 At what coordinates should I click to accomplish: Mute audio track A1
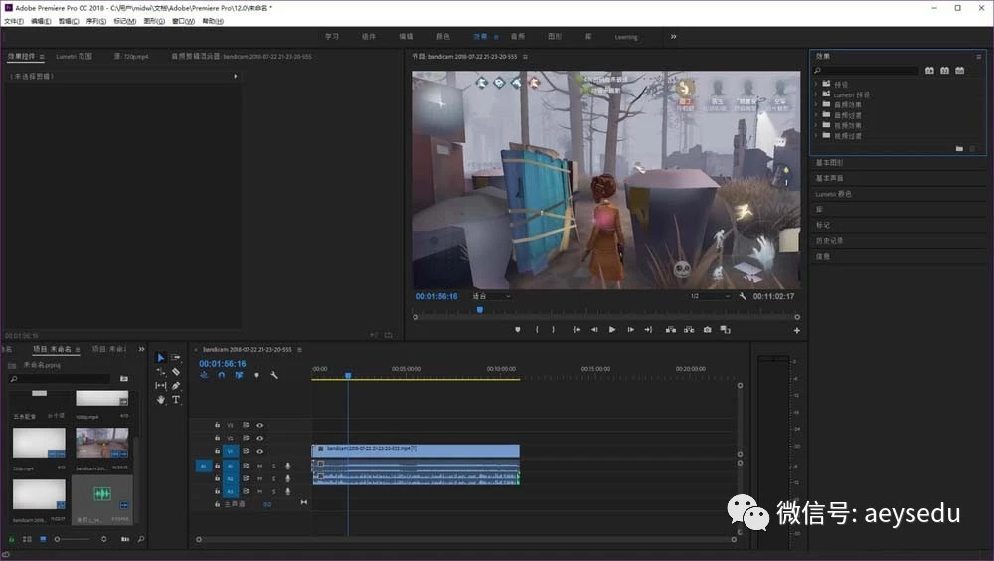[x=260, y=466]
